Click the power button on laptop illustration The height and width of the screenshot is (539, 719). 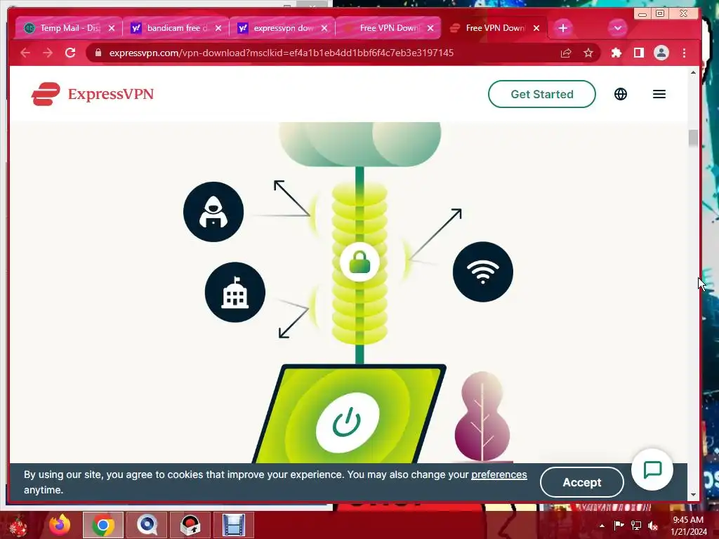coord(347,422)
